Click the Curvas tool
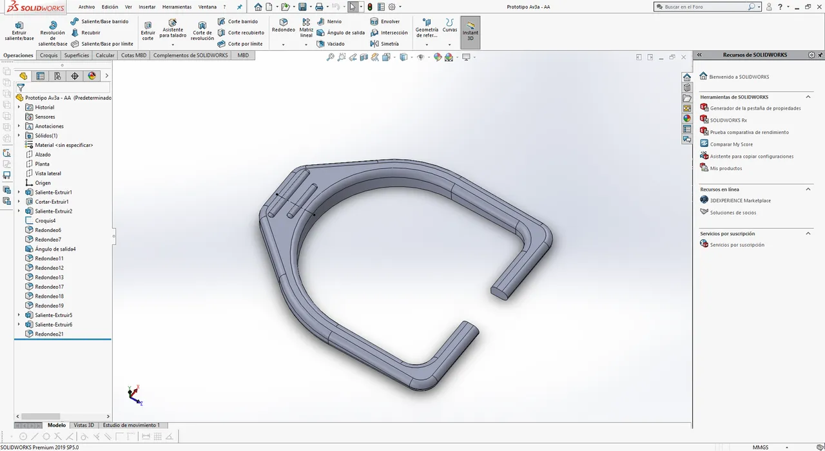Viewport: 825px width, 451px height. 450,26
